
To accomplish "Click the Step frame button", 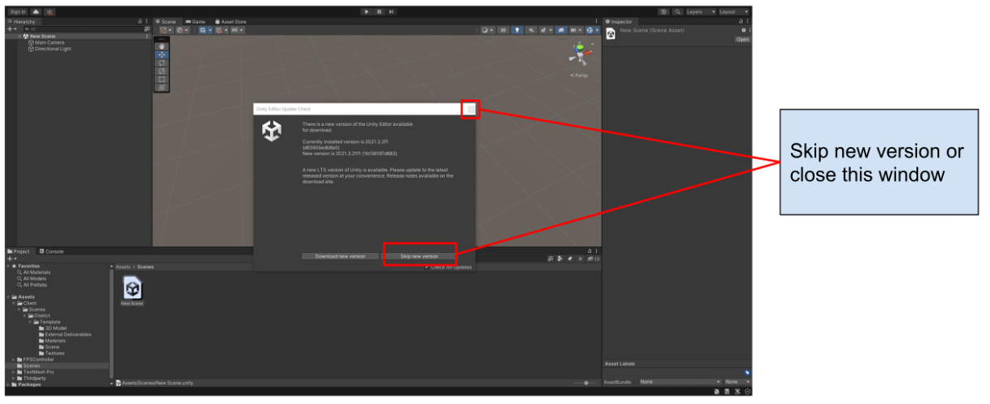I will pyautogui.click(x=391, y=12).
